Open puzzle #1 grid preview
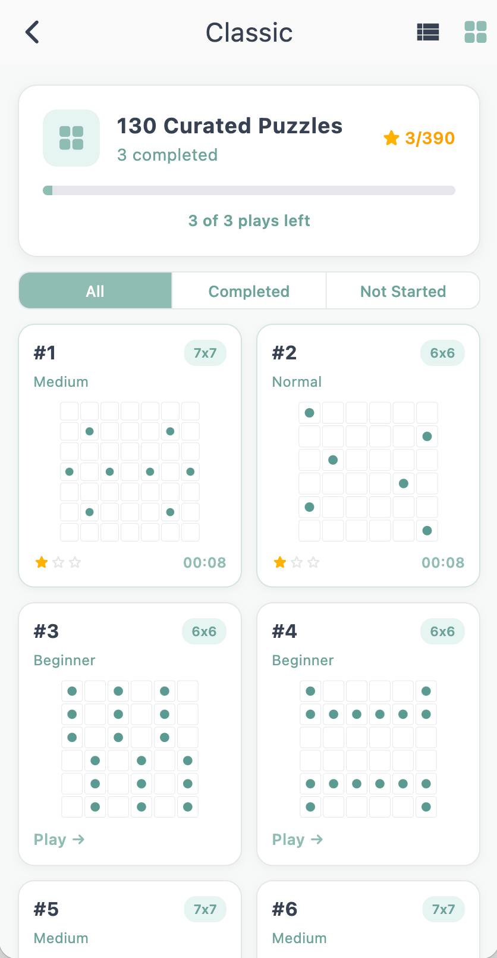This screenshot has height=958, width=497. [130, 471]
